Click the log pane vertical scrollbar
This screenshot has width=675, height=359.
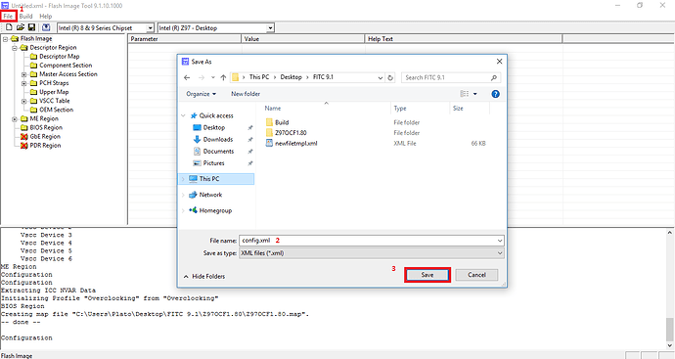click(x=670, y=290)
